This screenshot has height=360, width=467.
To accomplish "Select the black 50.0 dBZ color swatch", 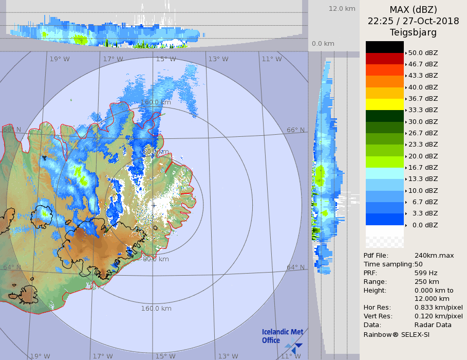I will pyautogui.click(x=384, y=47).
